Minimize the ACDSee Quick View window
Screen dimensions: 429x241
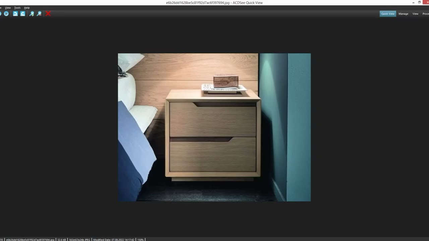point(413,2)
